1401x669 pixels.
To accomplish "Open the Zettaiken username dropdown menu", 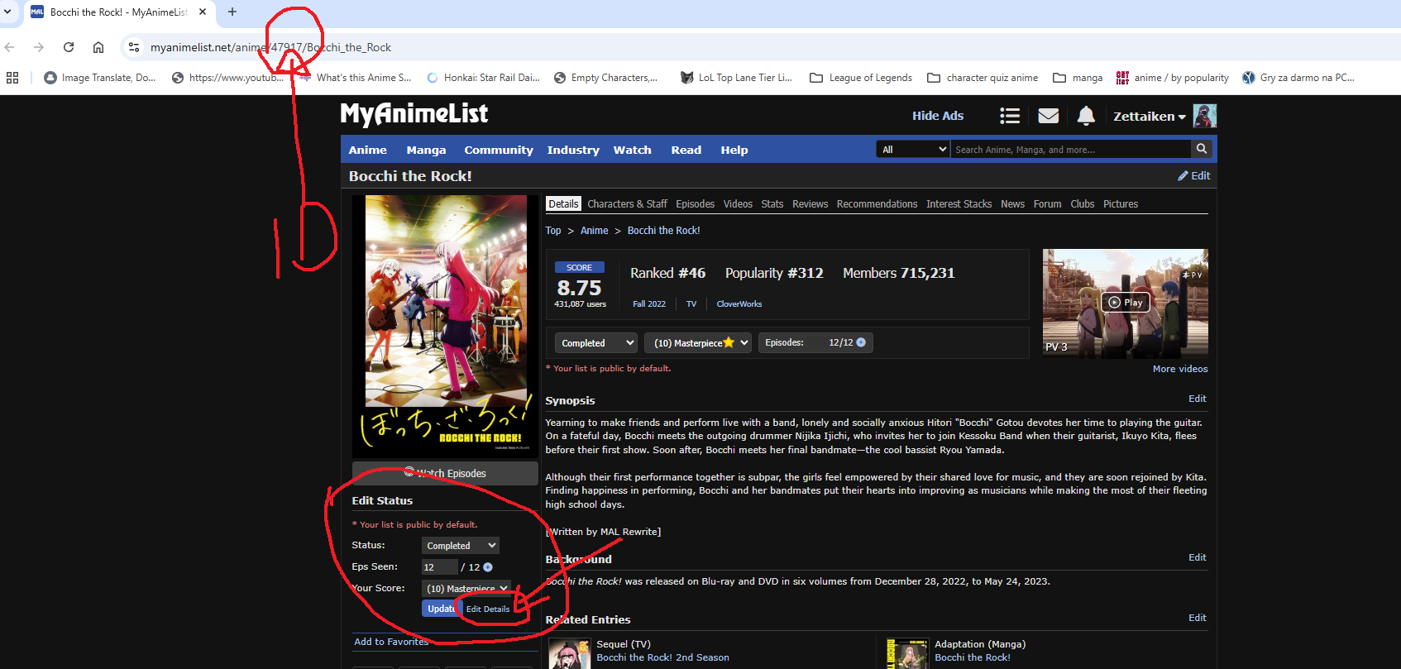I will [x=1149, y=117].
